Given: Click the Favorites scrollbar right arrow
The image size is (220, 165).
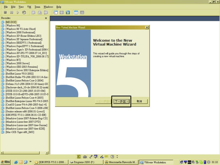Looking at the screenshot, I should [x=47, y=153].
